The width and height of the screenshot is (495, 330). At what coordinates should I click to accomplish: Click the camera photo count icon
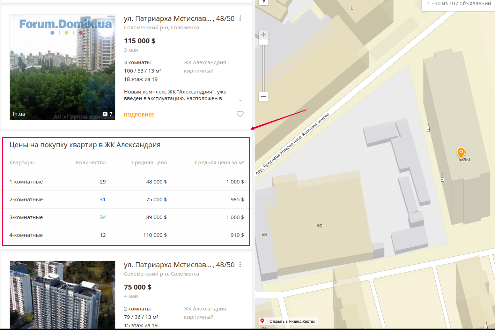coord(105,114)
